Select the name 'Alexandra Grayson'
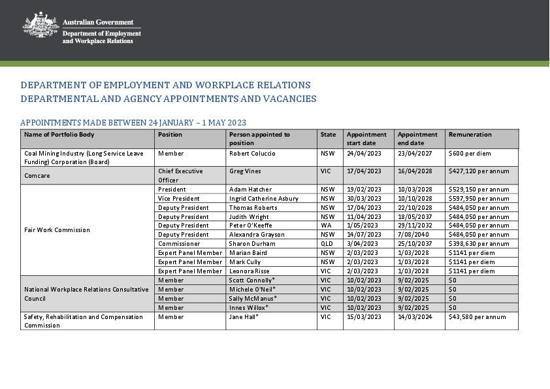 click(257, 235)
